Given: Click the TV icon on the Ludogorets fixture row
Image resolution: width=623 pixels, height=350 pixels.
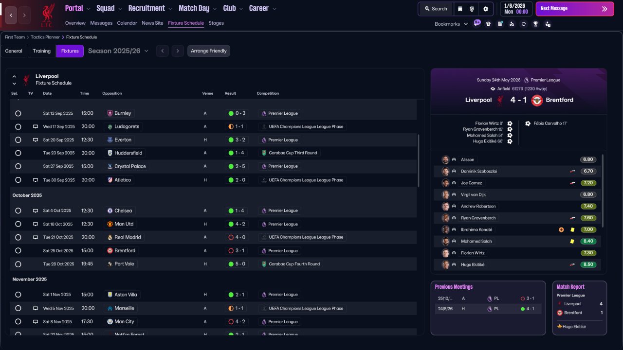Looking at the screenshot, I should pos(36,126).
